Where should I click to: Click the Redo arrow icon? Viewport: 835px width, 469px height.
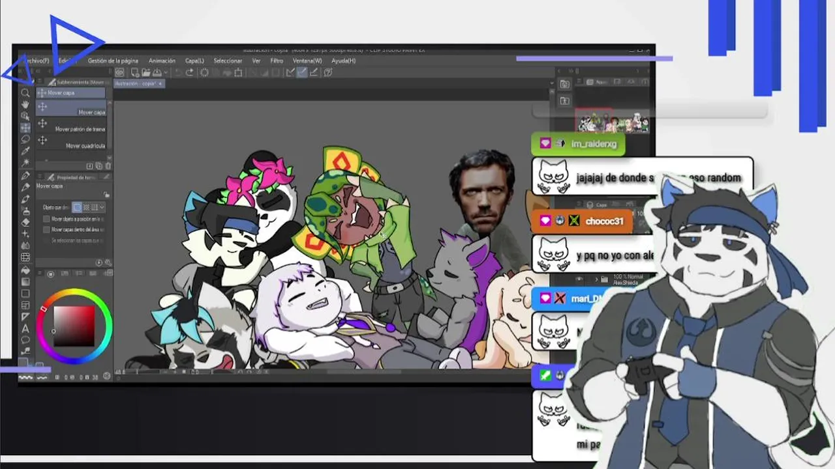(x=190, y=72)
